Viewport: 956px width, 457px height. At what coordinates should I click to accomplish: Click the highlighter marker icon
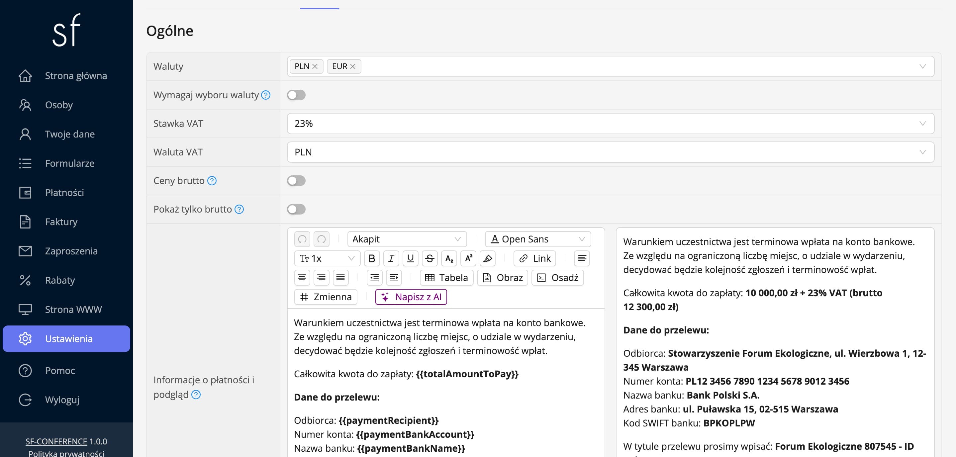tap(488, 258)
